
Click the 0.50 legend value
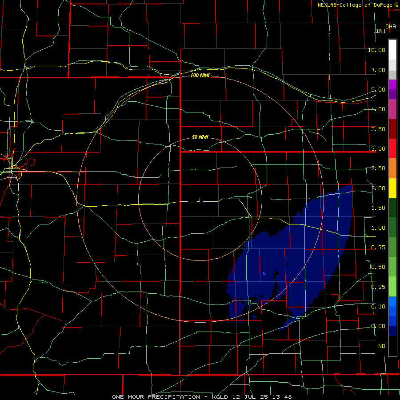(378, 267)
